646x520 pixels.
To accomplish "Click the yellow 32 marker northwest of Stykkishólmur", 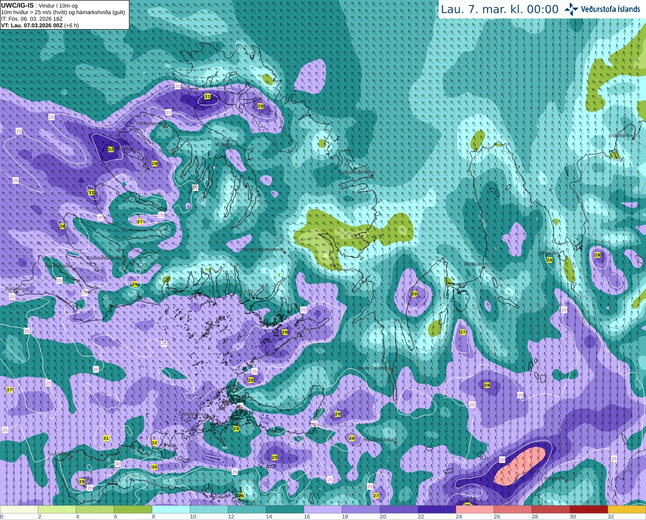I will coord(154,443).
